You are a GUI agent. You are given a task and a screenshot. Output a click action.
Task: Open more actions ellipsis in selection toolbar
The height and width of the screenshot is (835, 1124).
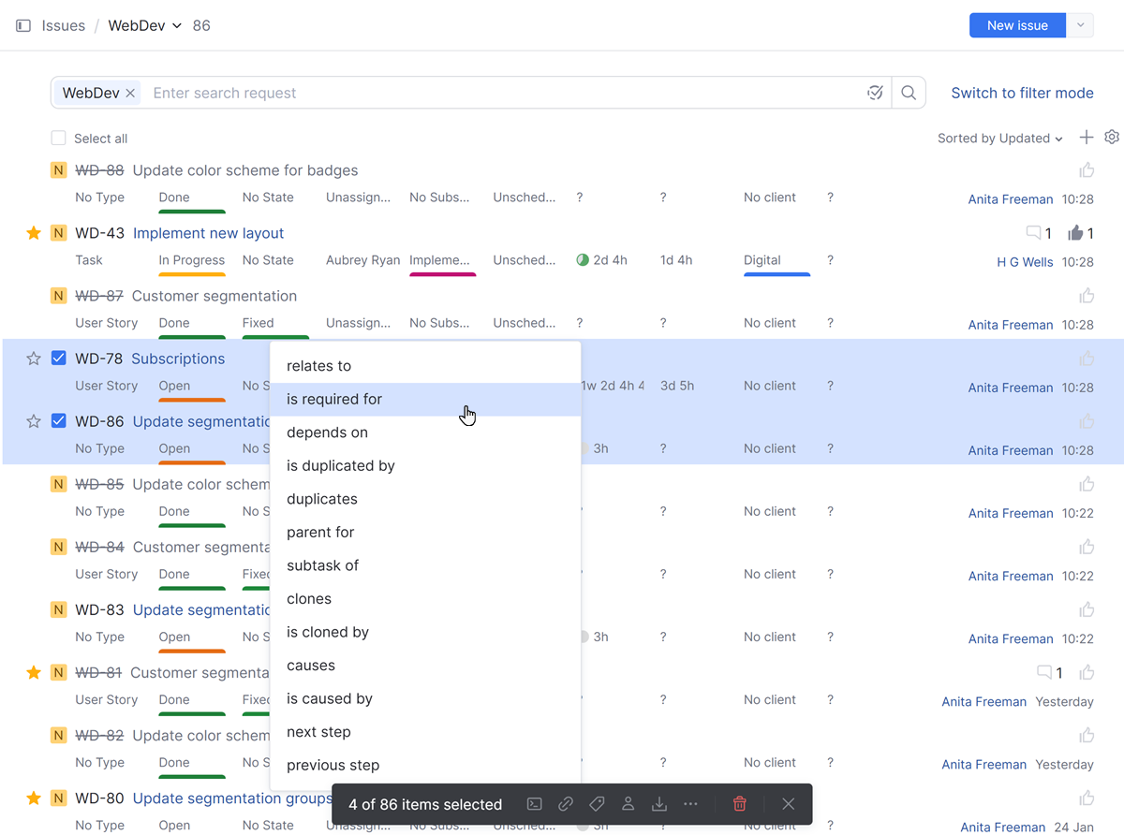(691, 804)
